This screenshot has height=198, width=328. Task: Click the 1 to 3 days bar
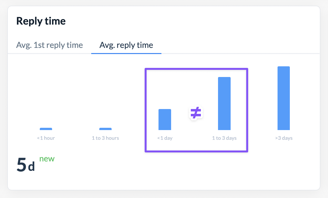(224, 104)
